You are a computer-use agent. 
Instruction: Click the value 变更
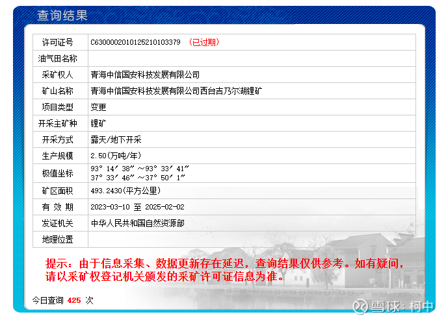[98, 107]
